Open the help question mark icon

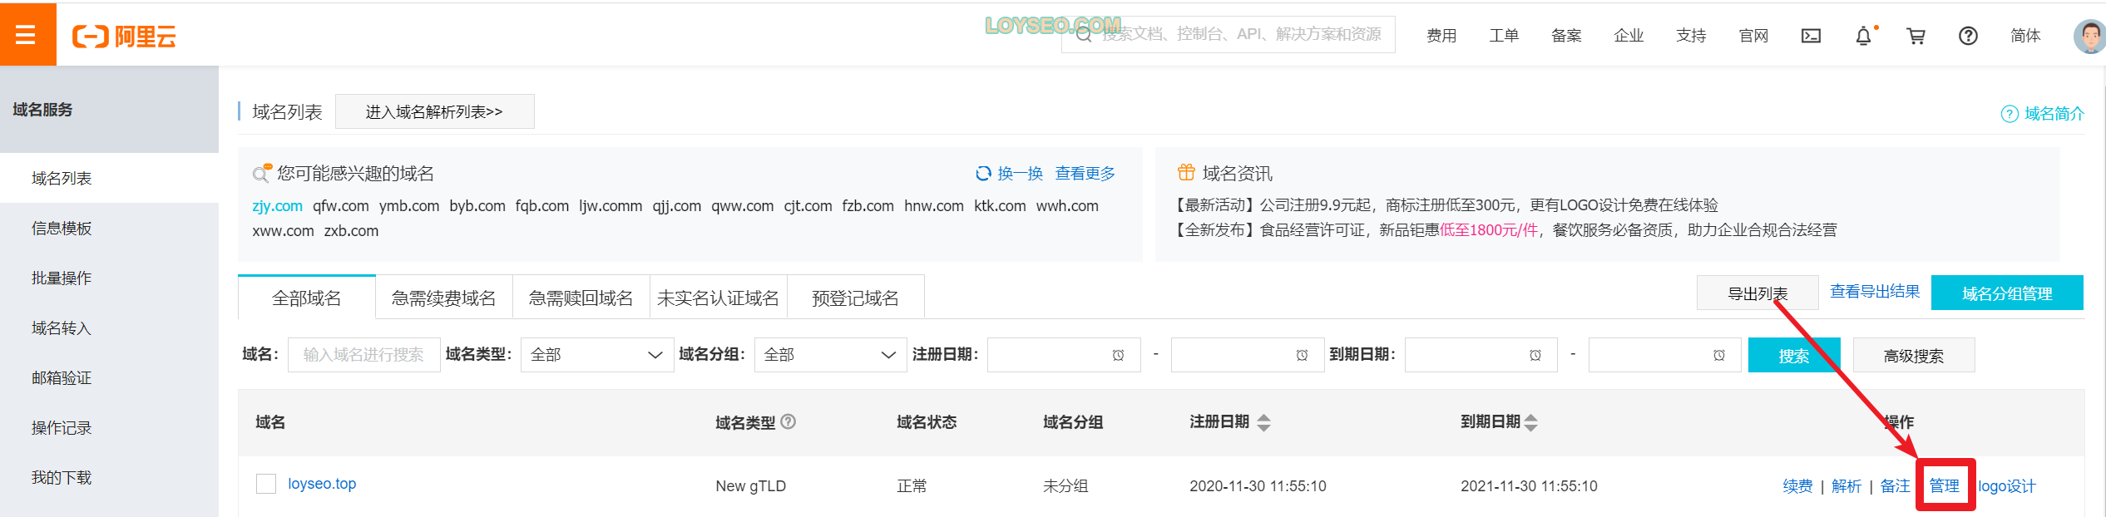1968,36
